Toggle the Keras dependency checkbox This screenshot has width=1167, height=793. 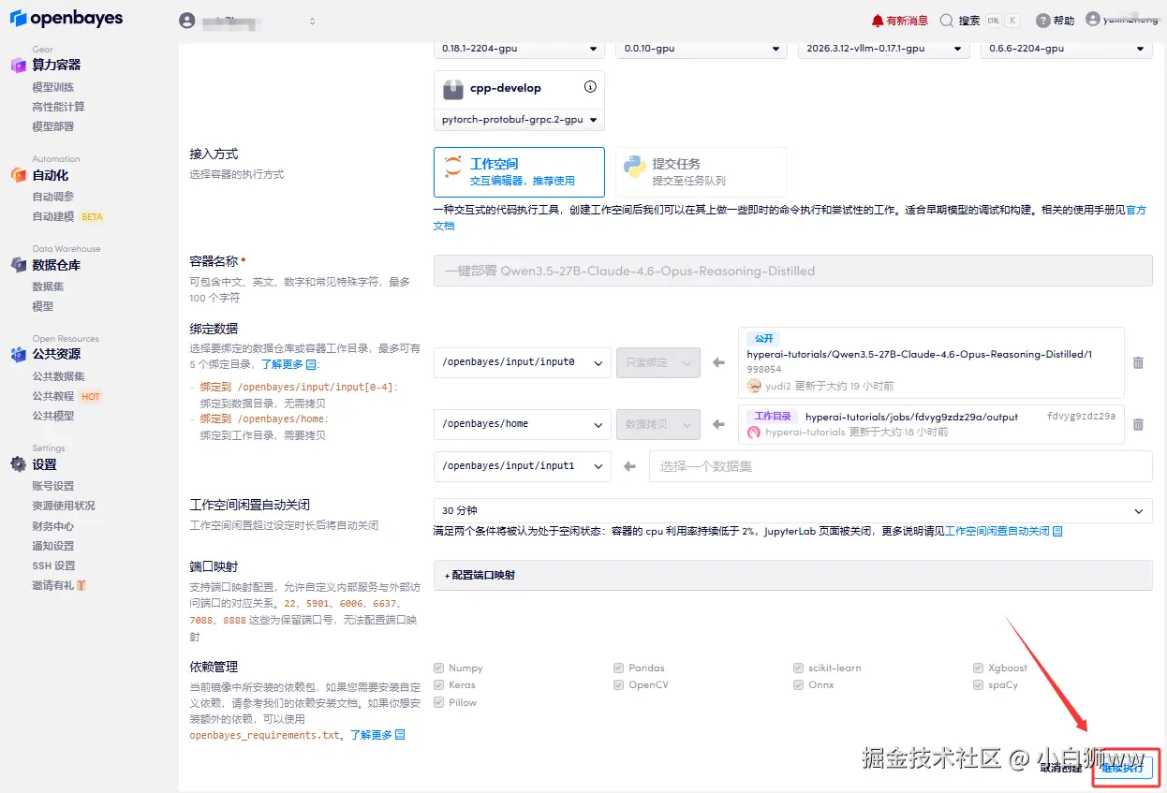(438, 684)
